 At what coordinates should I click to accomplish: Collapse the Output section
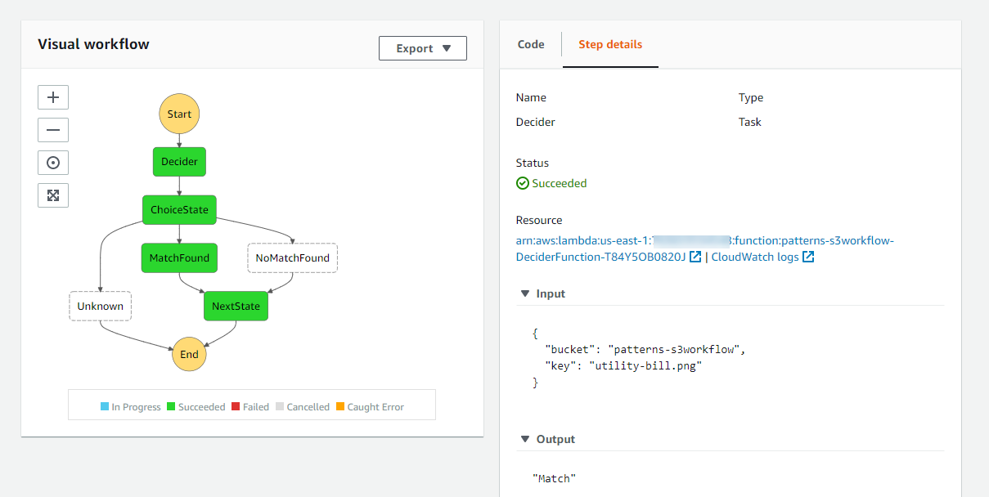tap(524, 439)
